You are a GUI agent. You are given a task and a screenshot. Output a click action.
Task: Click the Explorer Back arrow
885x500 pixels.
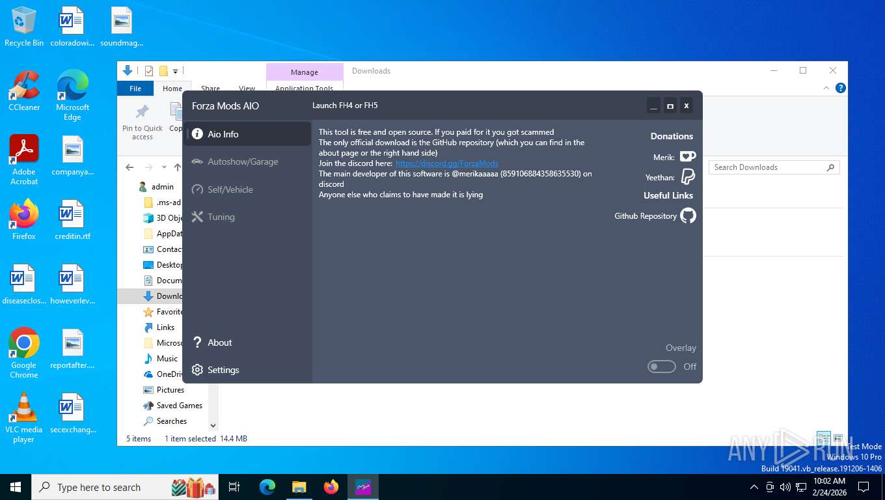tap(129, 167)
